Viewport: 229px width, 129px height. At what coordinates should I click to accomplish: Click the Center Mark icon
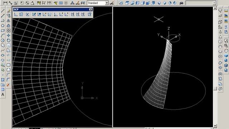66,3
